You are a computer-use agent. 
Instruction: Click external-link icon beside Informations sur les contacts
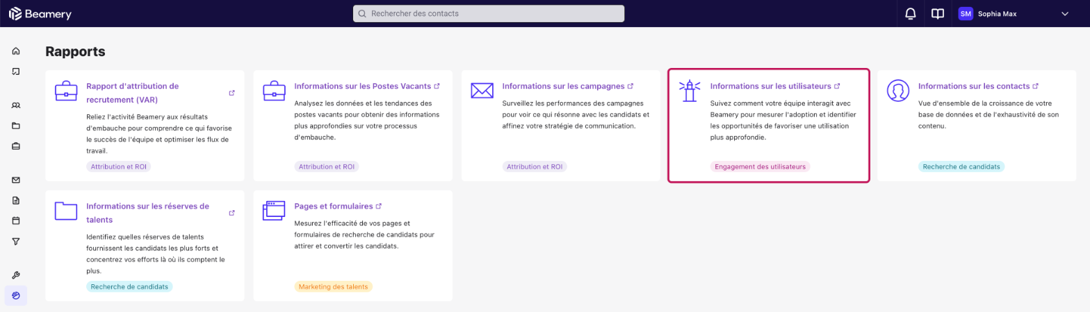[1036, 86]
